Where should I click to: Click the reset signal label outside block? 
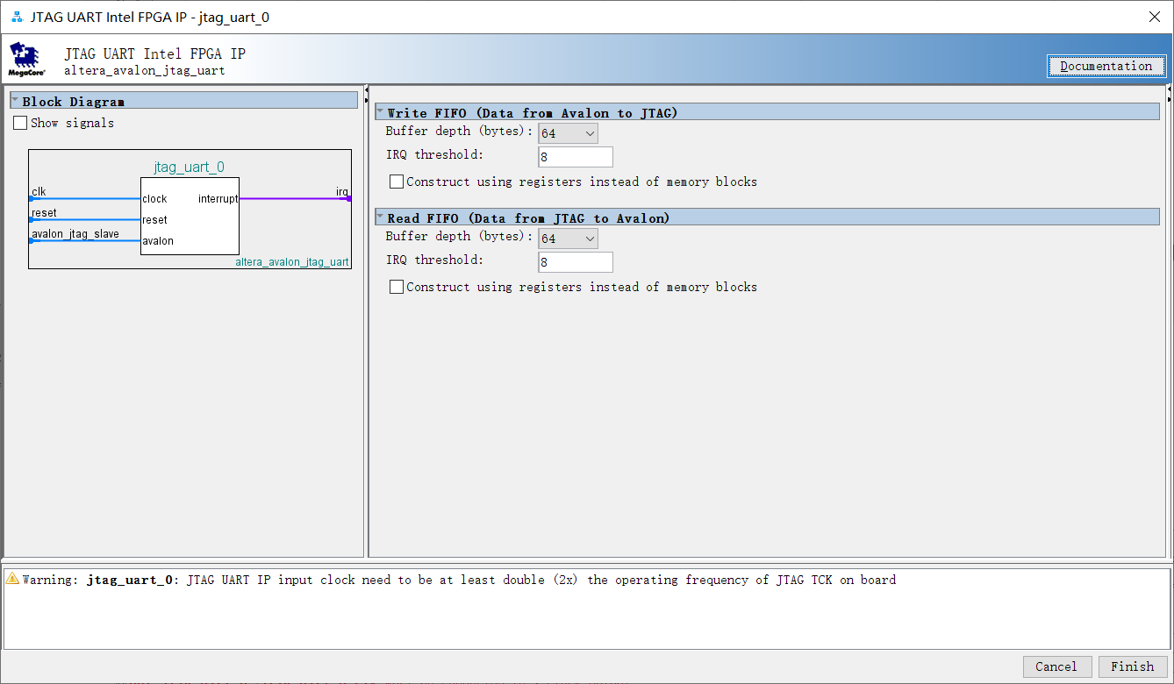coord(44,213)
